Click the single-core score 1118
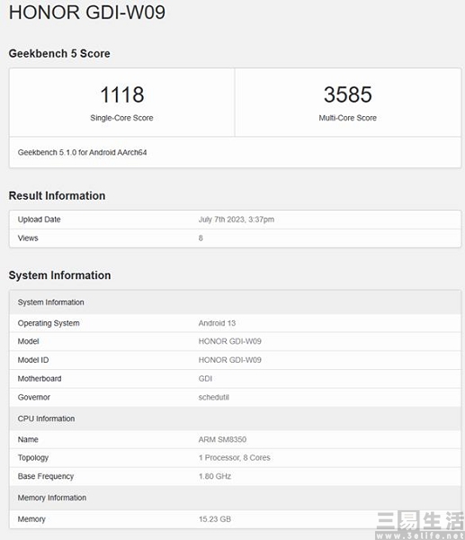Image resolution: width=465 pixels, height=540 pixels. tap(122, 94)
